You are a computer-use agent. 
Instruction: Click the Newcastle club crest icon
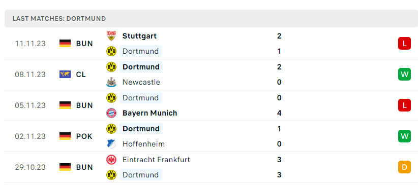[111, 82]
